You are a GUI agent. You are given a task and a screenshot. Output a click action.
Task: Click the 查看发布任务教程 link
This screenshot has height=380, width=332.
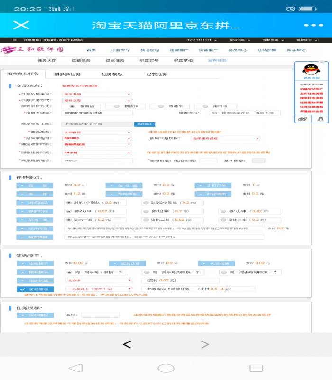[80, 86]
